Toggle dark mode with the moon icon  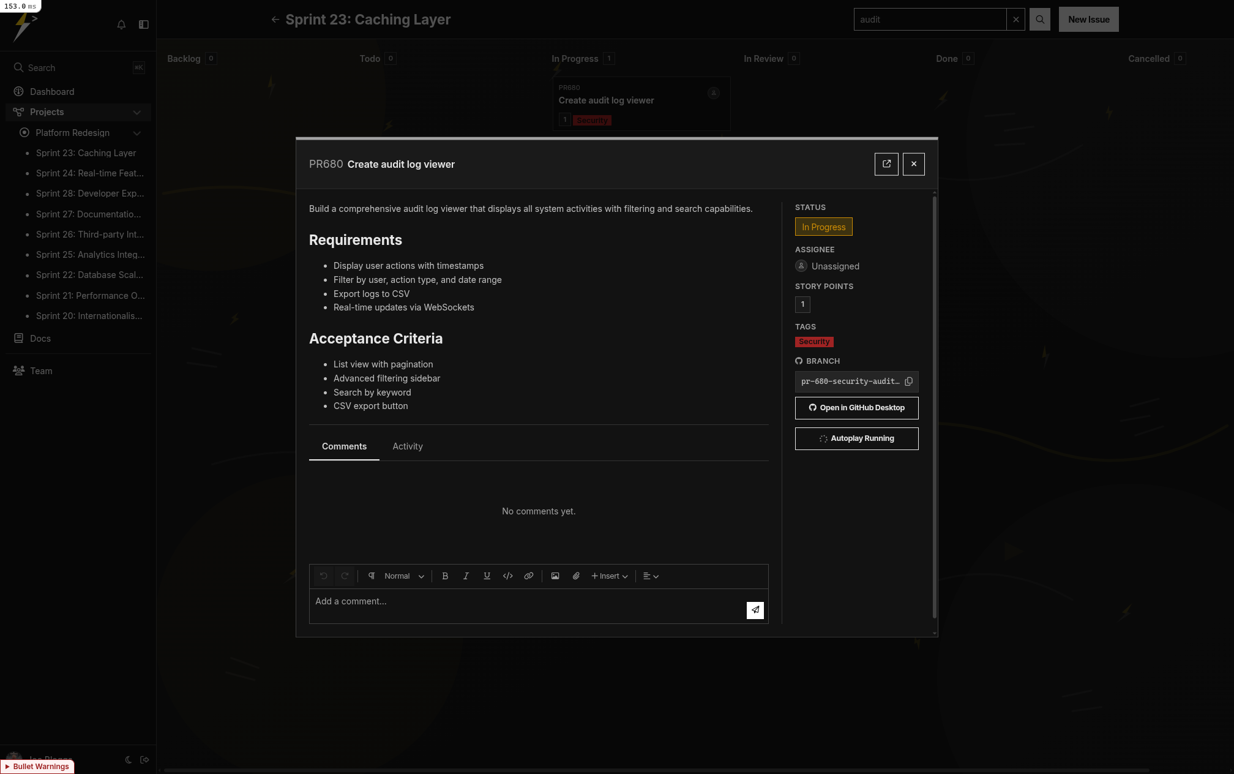pos(128,760)
